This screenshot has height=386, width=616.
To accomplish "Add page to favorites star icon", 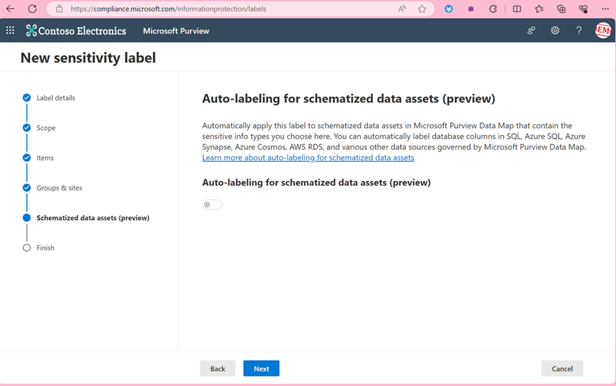I will click(x=422, y=8).
